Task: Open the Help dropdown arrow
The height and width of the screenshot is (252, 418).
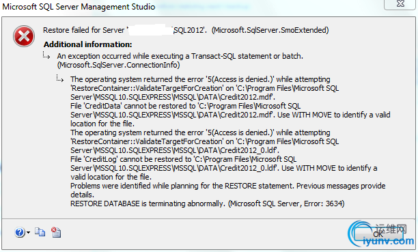Action: tap(28, 232)
